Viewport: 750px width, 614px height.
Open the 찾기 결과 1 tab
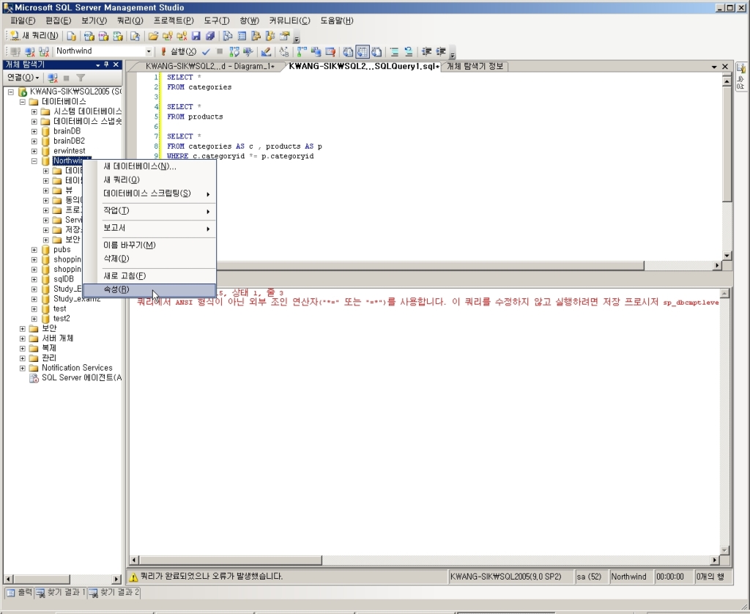[61, 593]
